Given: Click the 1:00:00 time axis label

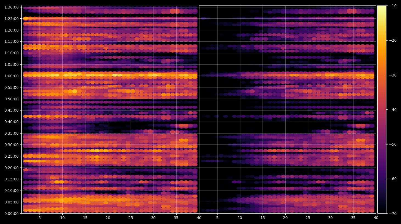Looking at the screenshot, I should coord(12,76).
